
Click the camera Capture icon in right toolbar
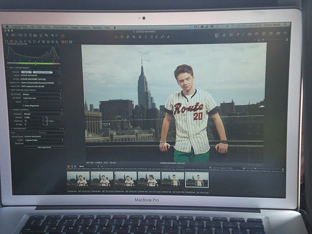[249, 34]
